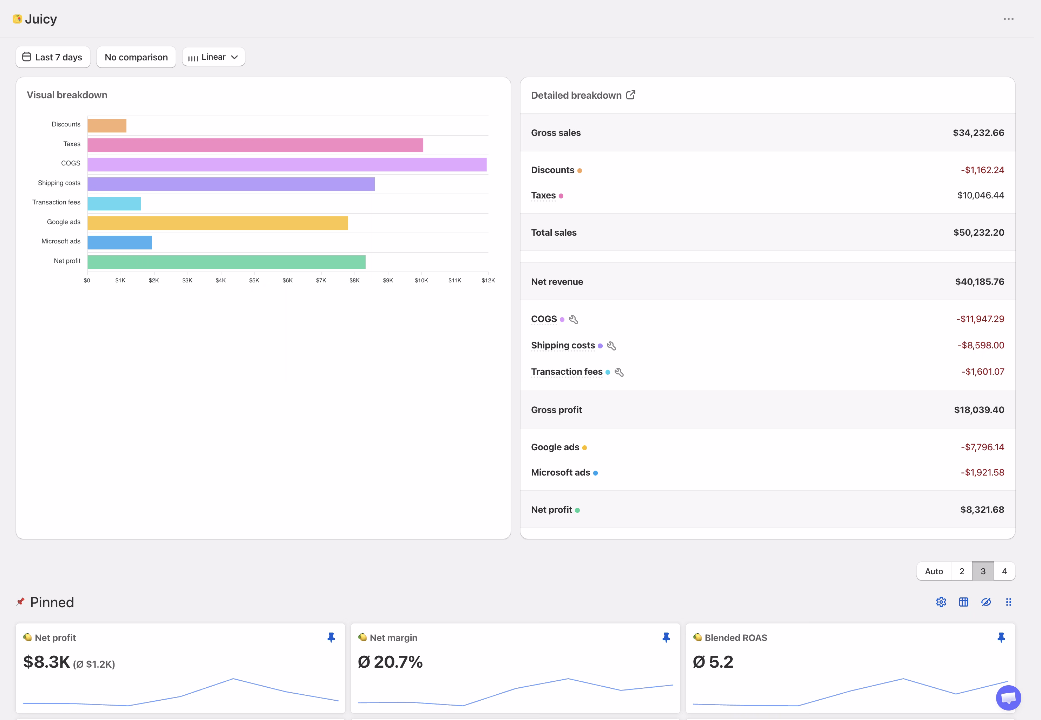Image resolution: width=1041 pixels, height=720 pixels.
Task: Unpin the Blended ROAS card
Action: tap(1001, 637)
